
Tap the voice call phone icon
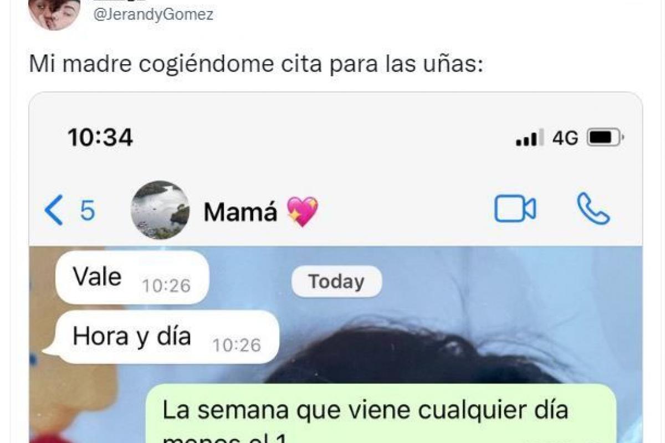593,208
